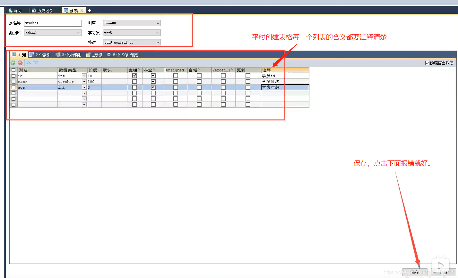Open data type dropdown in first empty row
The height and width of the screenshot is (278, 458).
pos(84,94)
